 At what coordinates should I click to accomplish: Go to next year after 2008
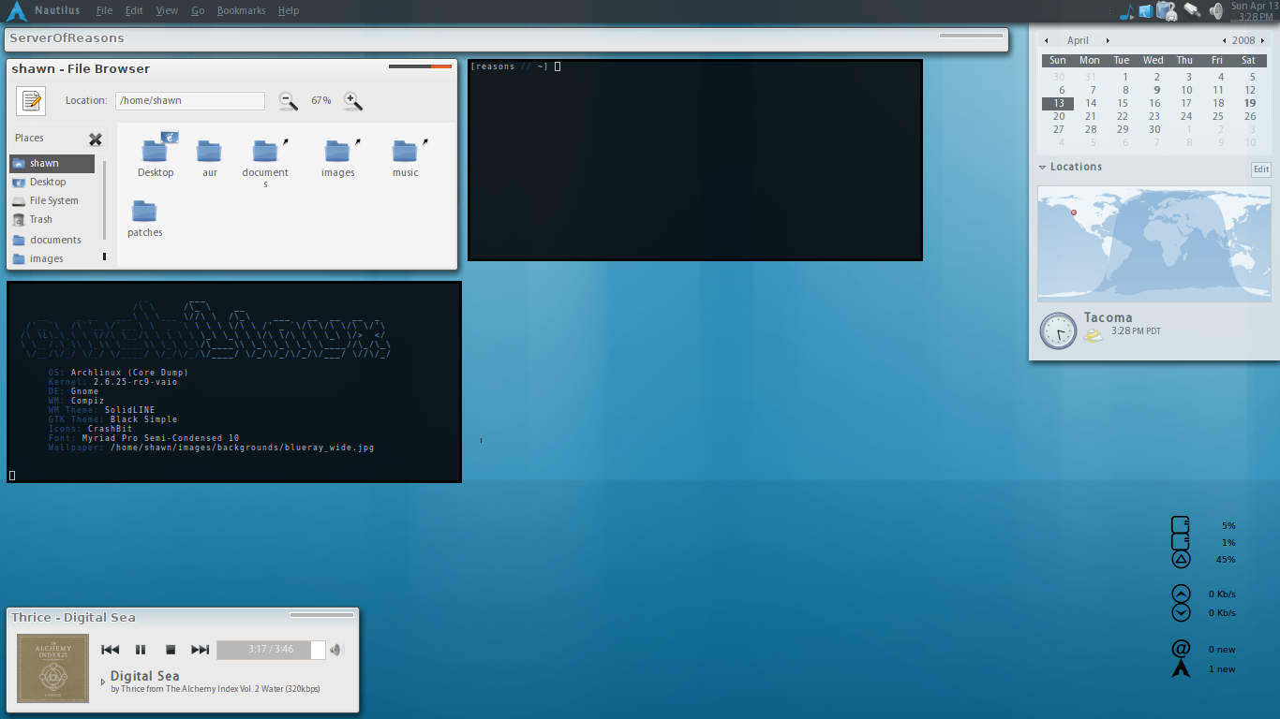pos(1263,40)
